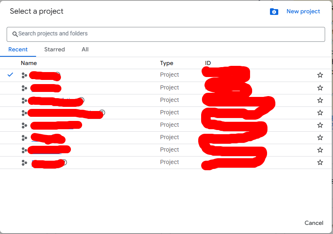The width and height of the screenshot is (333, 234).
Task: Toggle the star on the second project row
Action: [x=320, y=88]
